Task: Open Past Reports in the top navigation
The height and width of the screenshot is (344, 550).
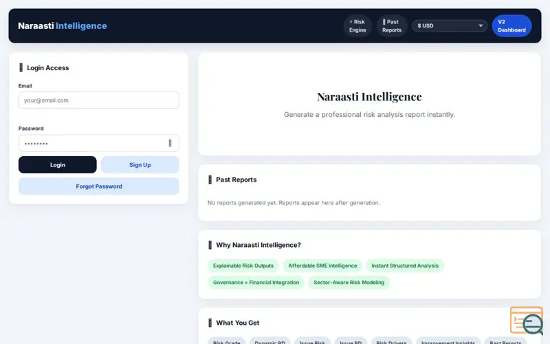Action: click(x=392, y=25)
